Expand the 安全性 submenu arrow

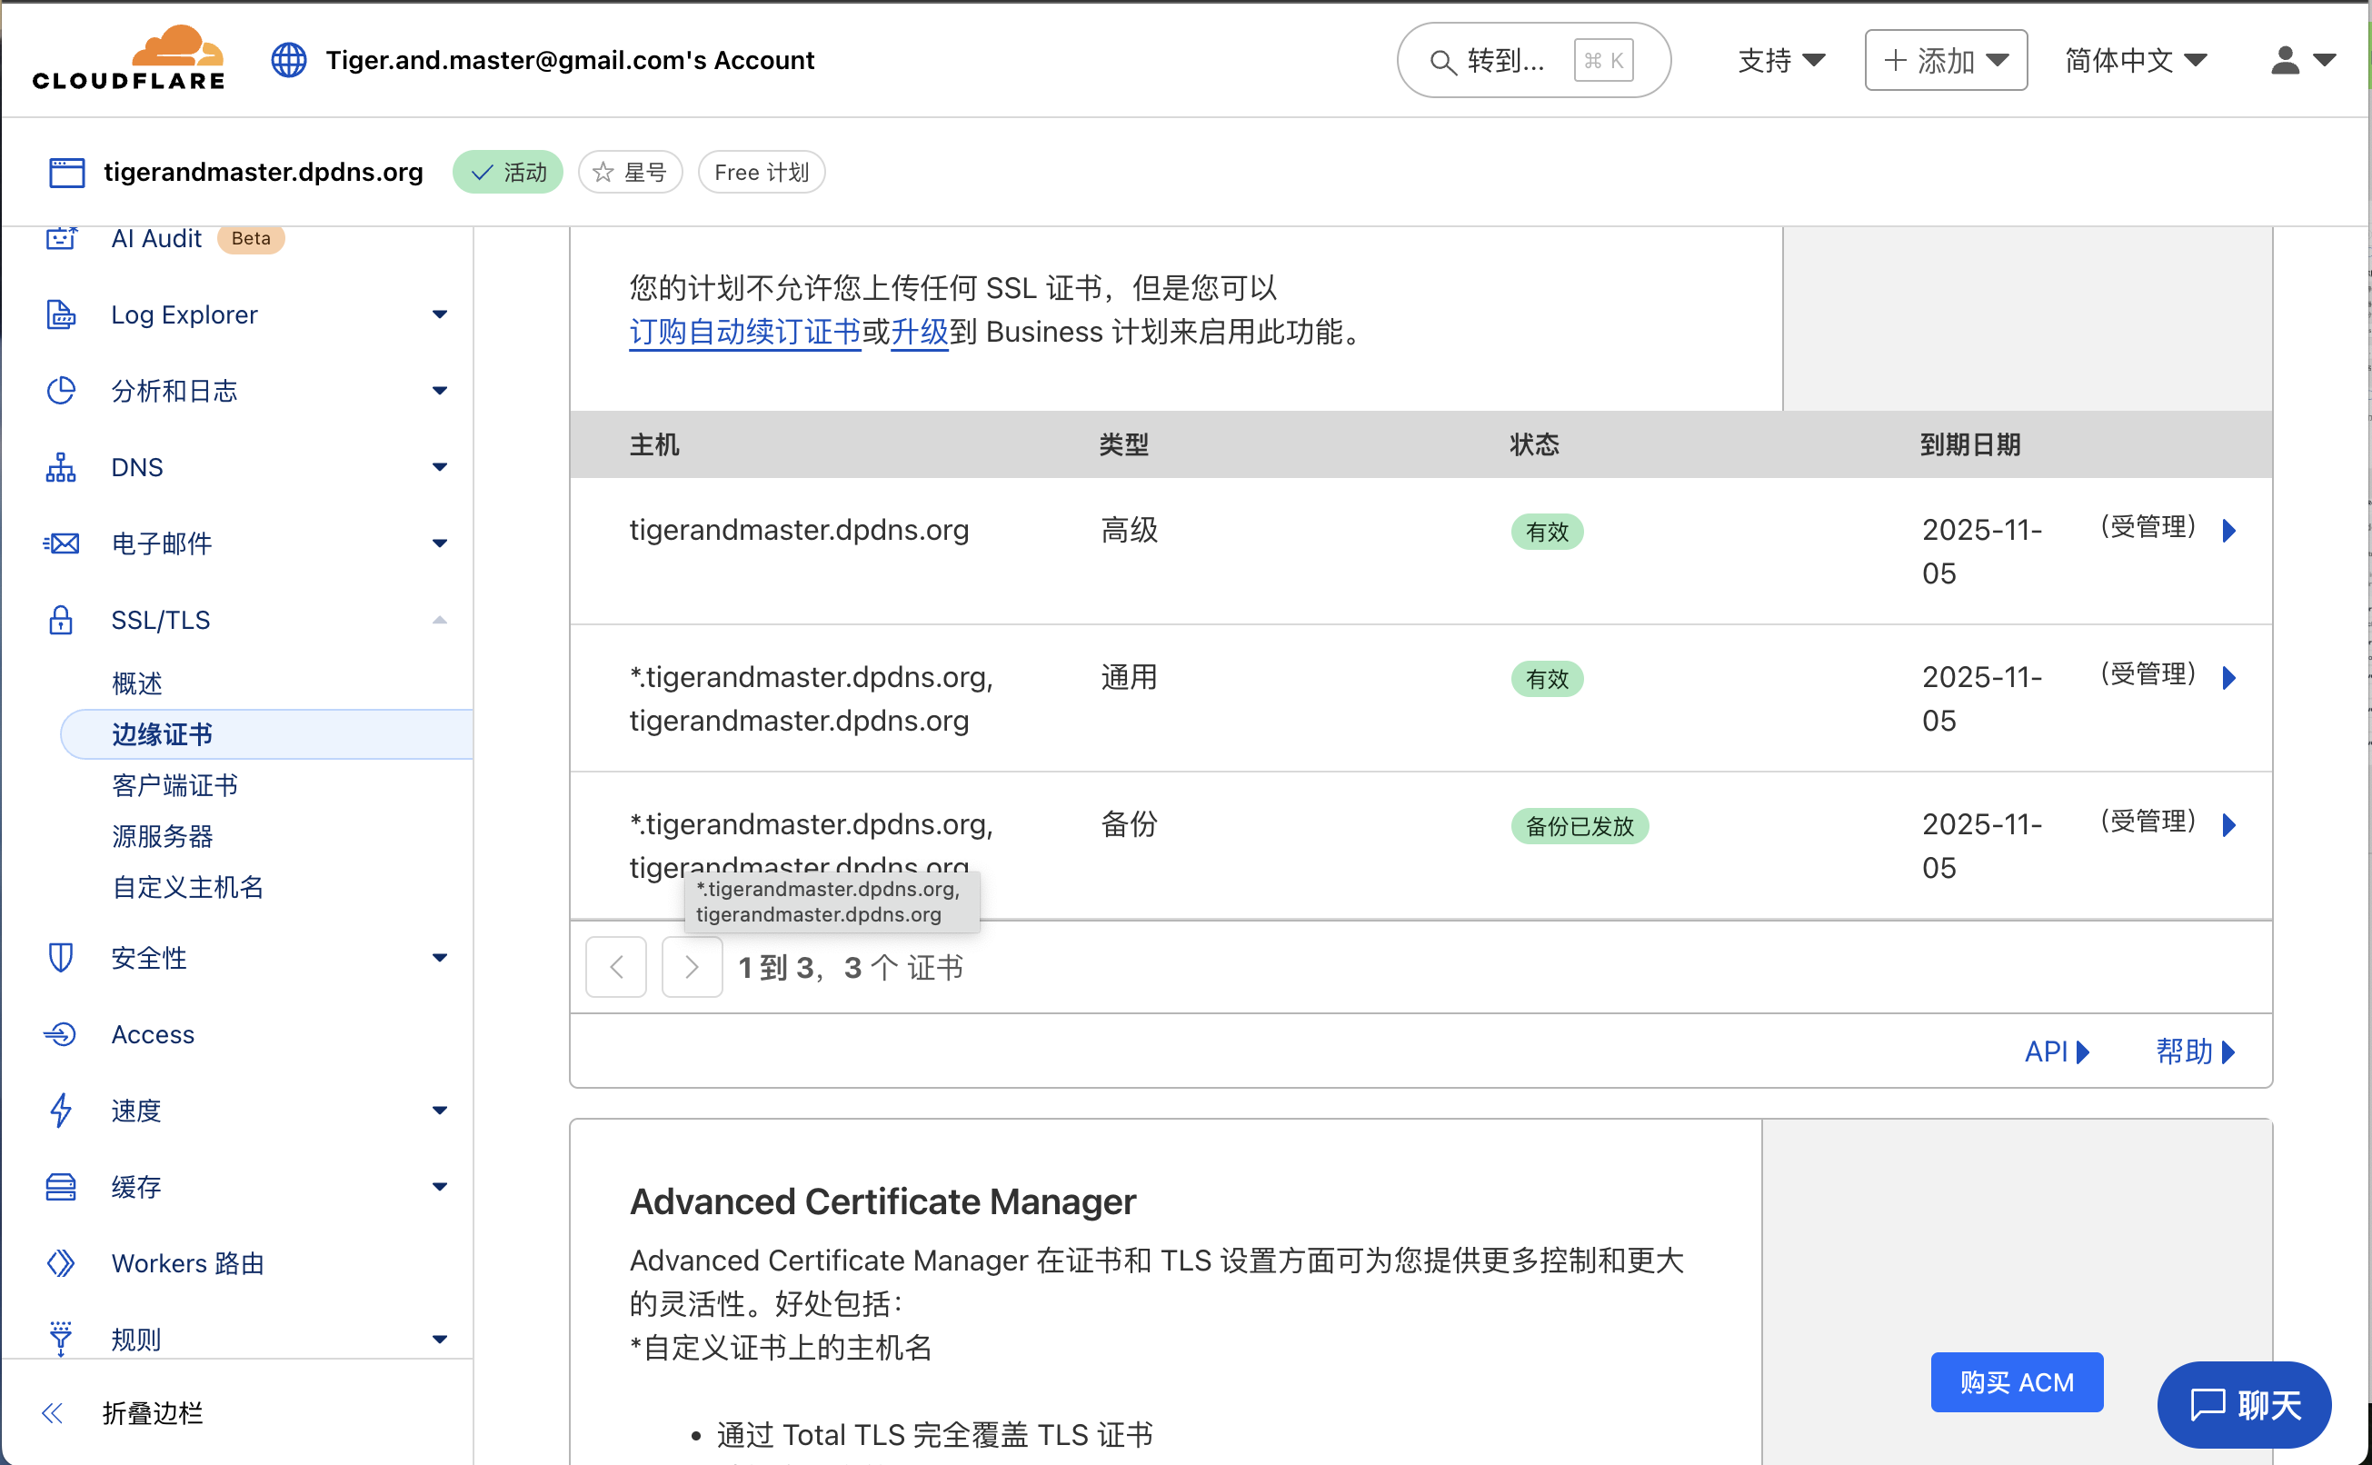[440, 957]
